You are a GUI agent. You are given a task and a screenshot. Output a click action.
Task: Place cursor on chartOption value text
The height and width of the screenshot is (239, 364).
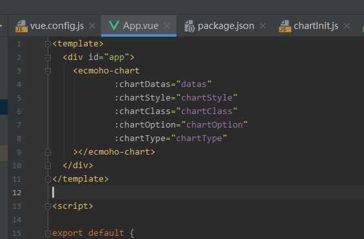(215, 125)
